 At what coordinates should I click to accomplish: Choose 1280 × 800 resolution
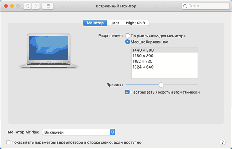pos(165,56)
